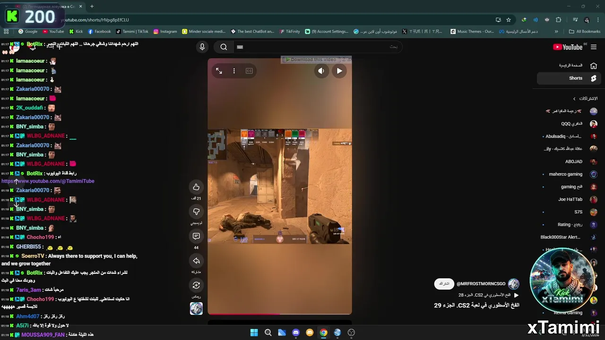
Task: Toggle closed captions CC on the Short
Action: pyautogui.click(x=249, y=71)
